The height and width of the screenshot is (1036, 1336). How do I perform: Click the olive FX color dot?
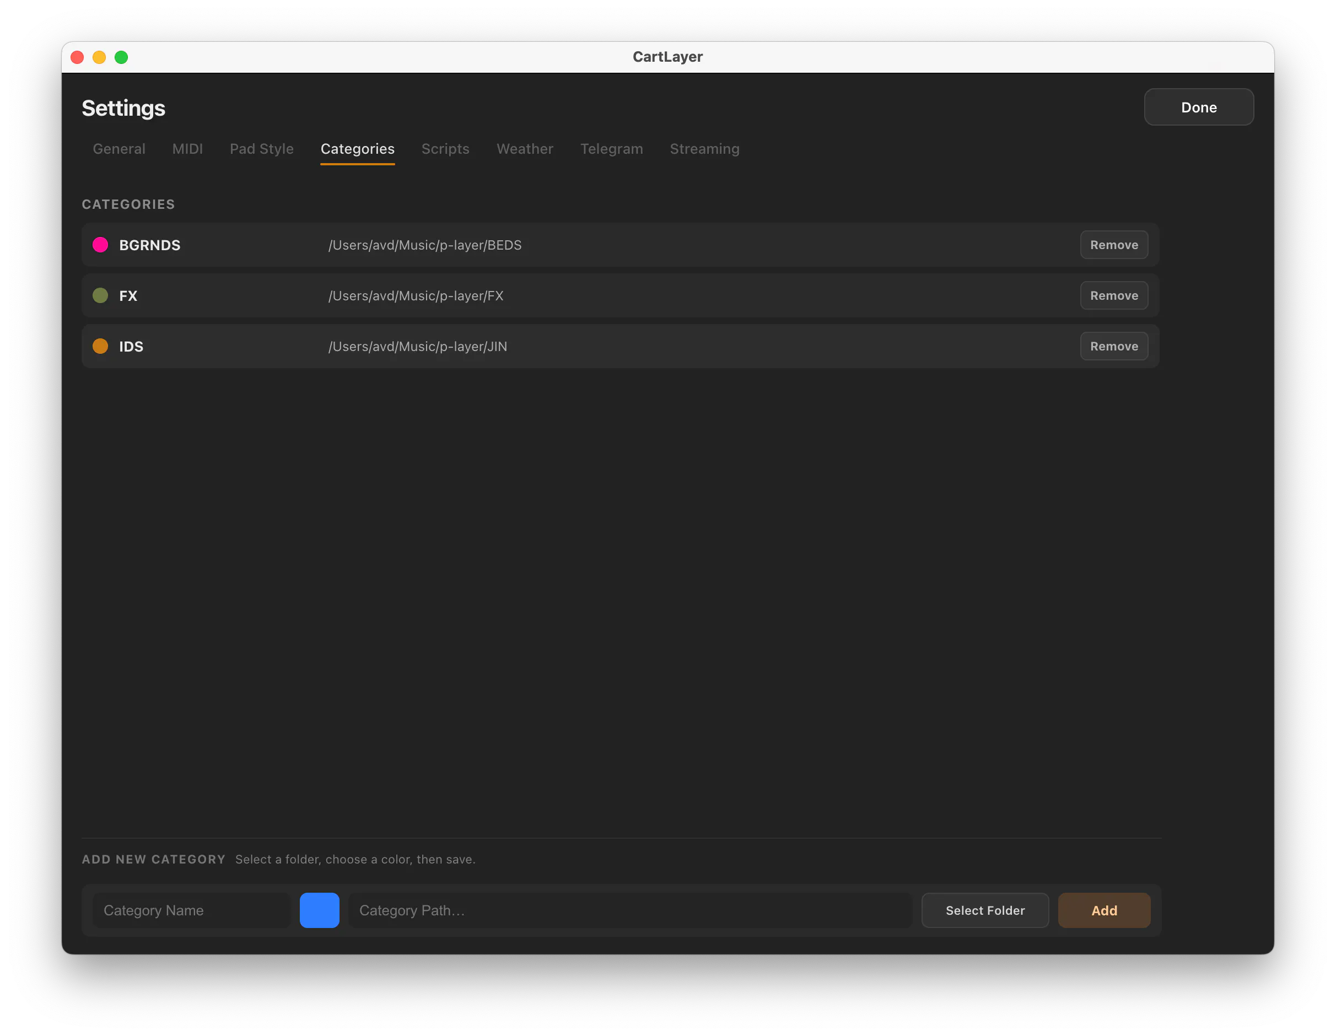click(100, 295)
